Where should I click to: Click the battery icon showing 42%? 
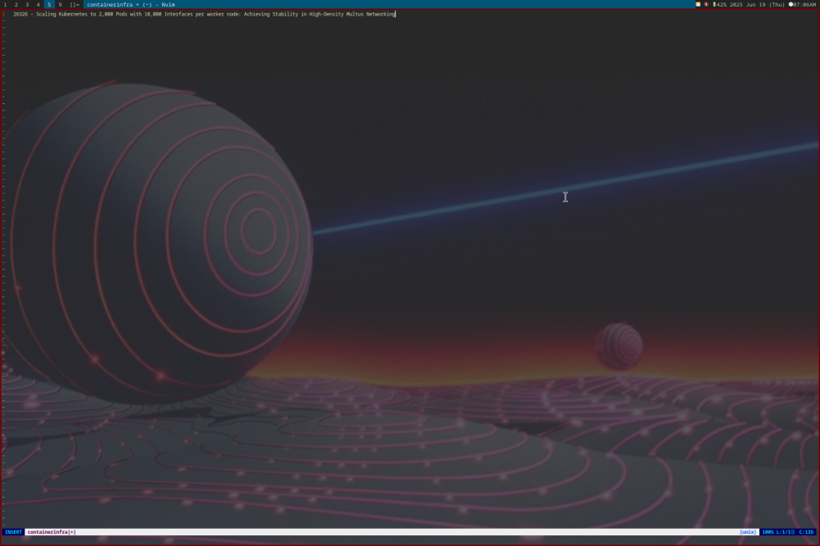pyautogui.click(x=714, y=4)
